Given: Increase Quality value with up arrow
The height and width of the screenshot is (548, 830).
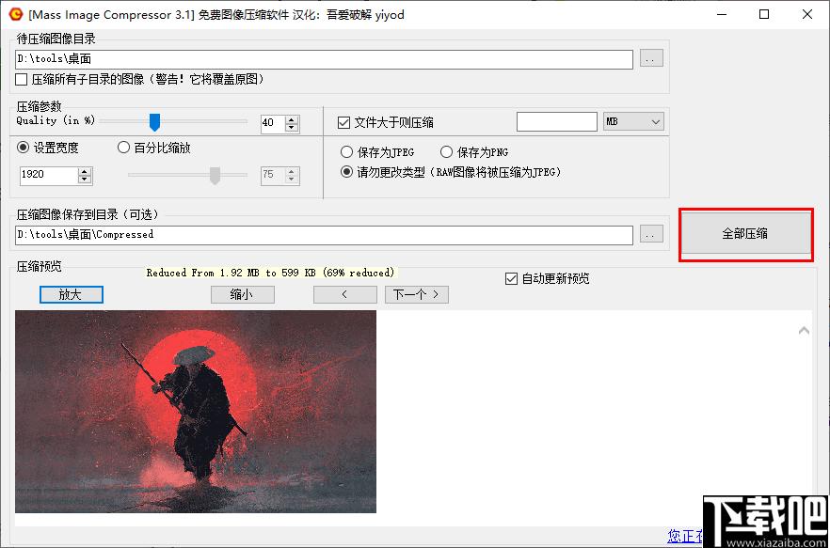Looking at the screenshot, I should [292, 119].
